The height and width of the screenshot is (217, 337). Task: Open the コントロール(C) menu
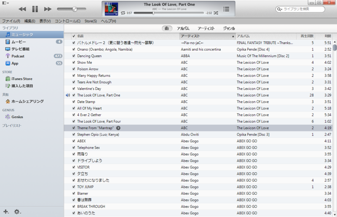(67, 21)
